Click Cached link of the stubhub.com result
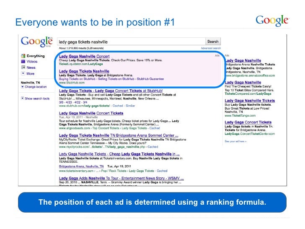305x229 pixels. [118, 106]
